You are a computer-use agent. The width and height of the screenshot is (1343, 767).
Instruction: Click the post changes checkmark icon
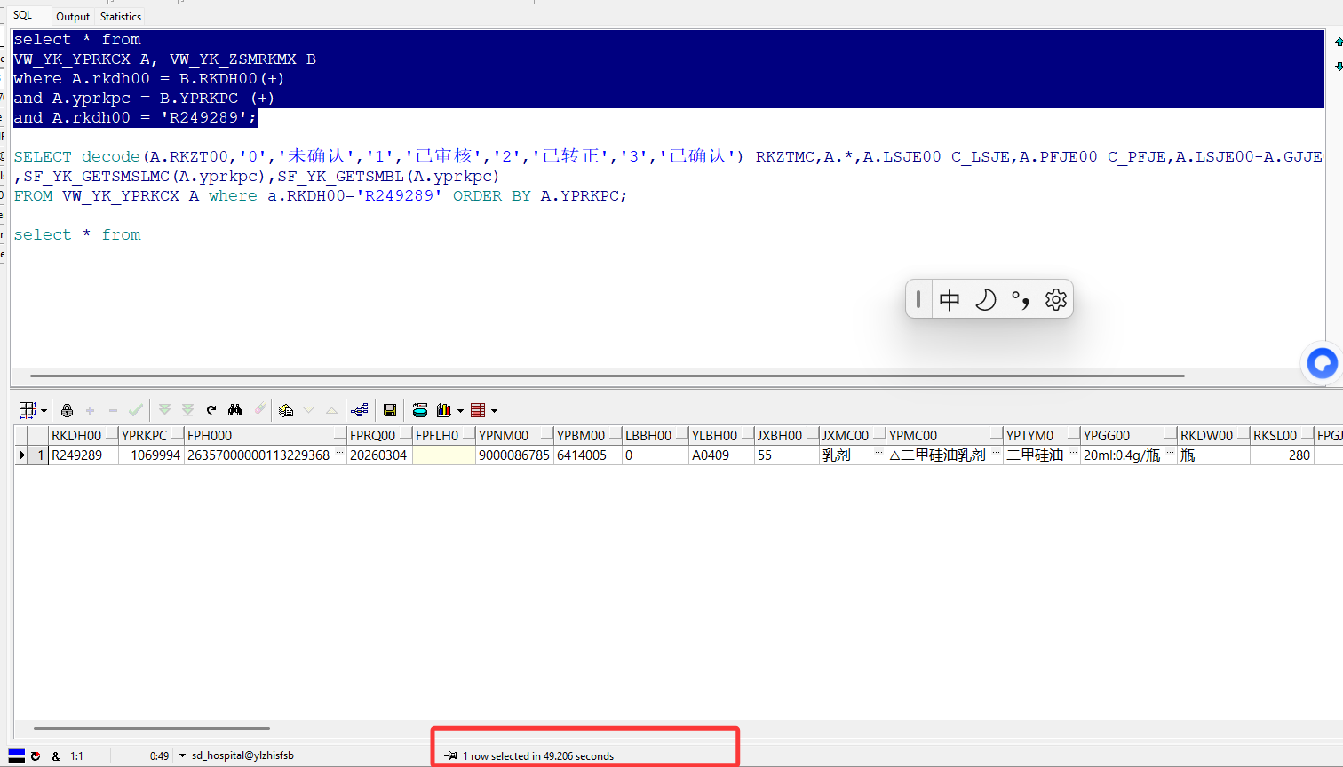click(136, 410)
